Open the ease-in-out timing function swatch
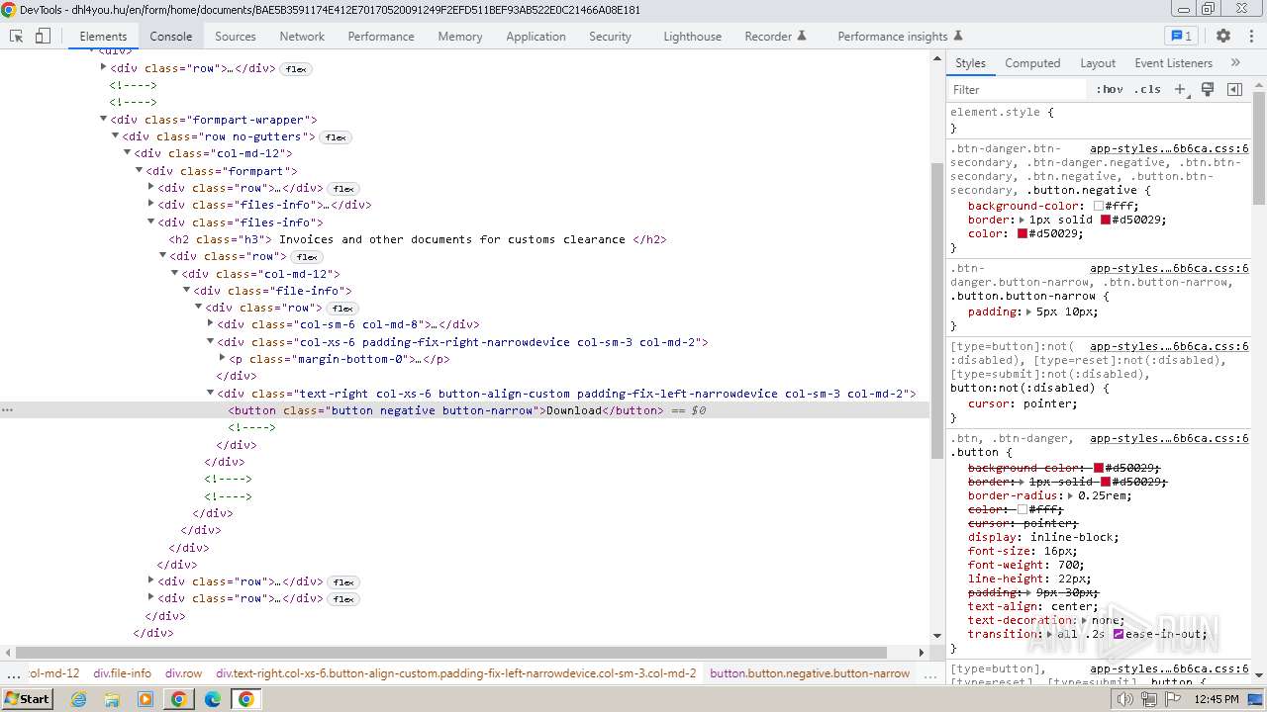Viewport: 1267px width, 712px height. click(x=1119, y=634)
